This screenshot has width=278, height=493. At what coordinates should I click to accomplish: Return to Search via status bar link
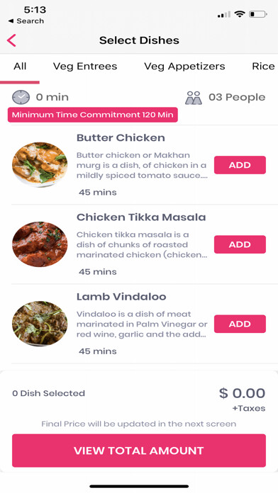point(26,21)
